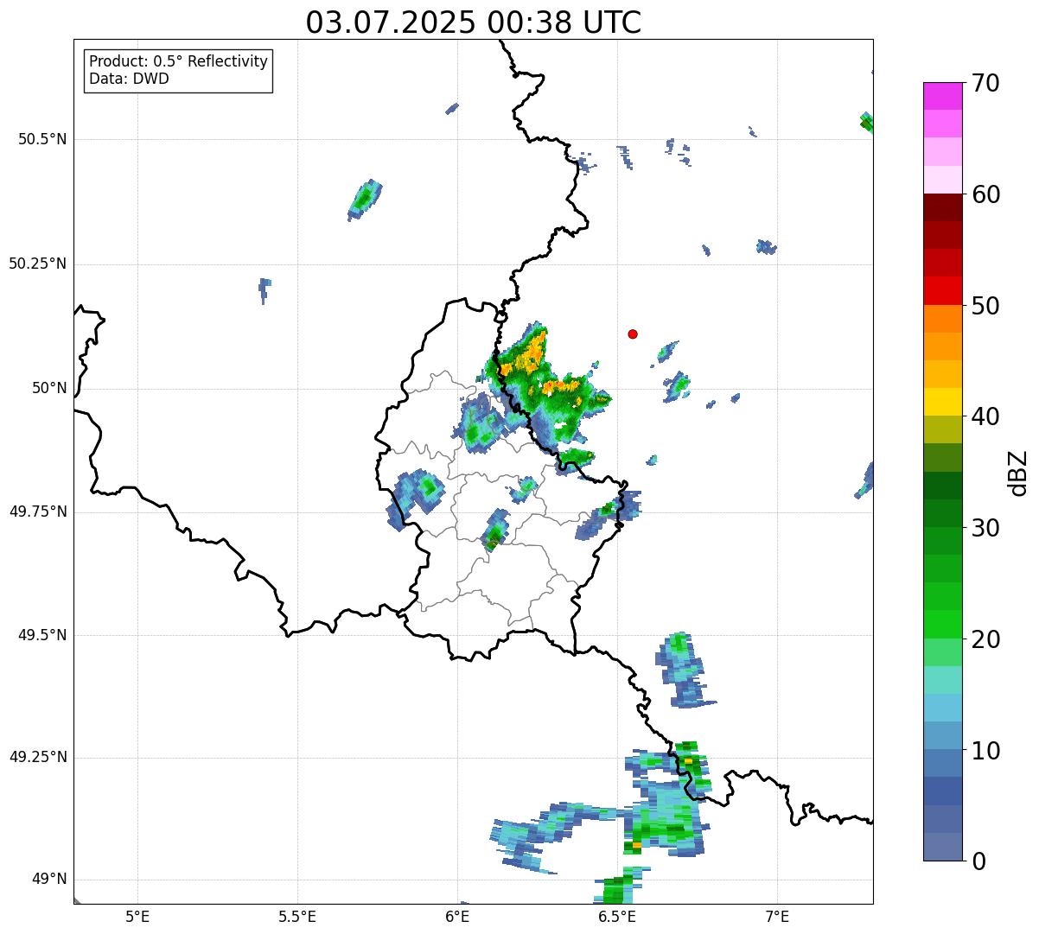Viewport: 1039px width, 934px height.
Task: Click the longitude label 6.5°E
Action: (x=617, y=916)
